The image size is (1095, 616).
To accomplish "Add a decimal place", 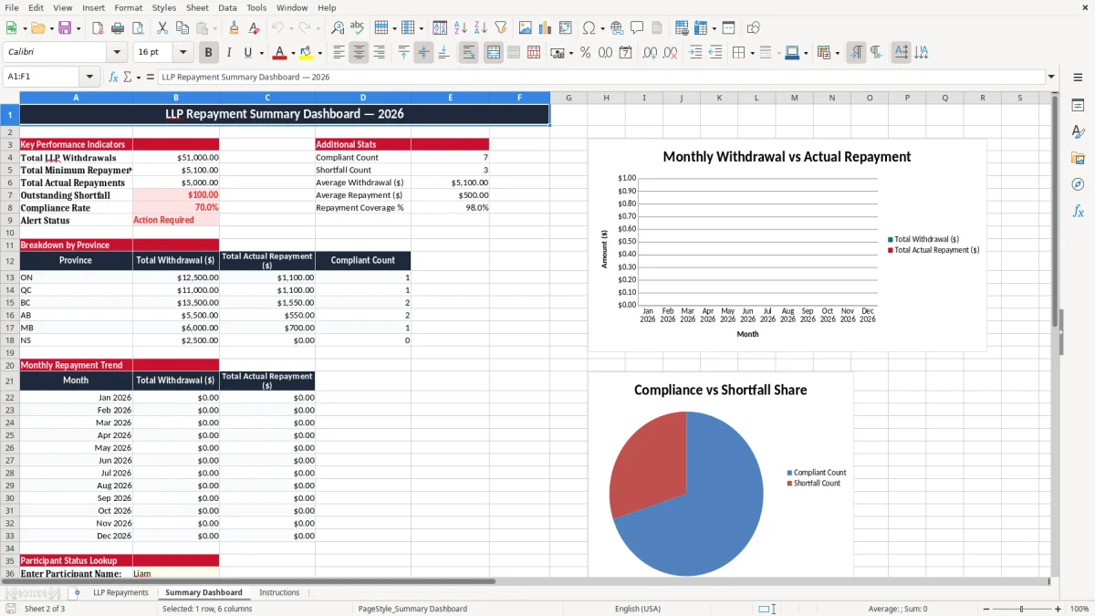I will [x=650, y=53].
